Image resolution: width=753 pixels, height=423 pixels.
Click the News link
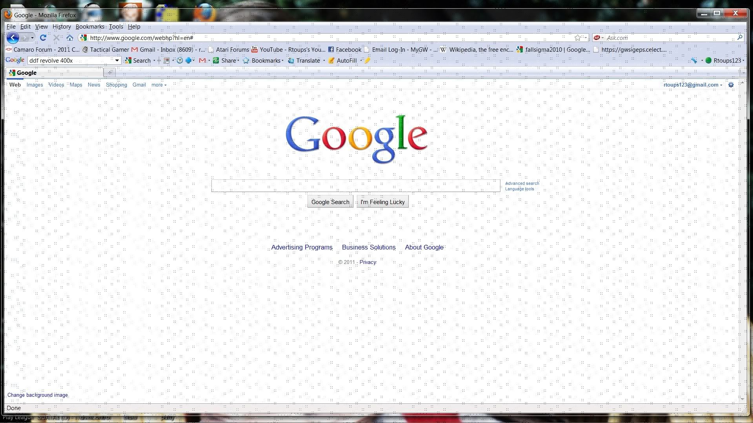pos(94,85)
